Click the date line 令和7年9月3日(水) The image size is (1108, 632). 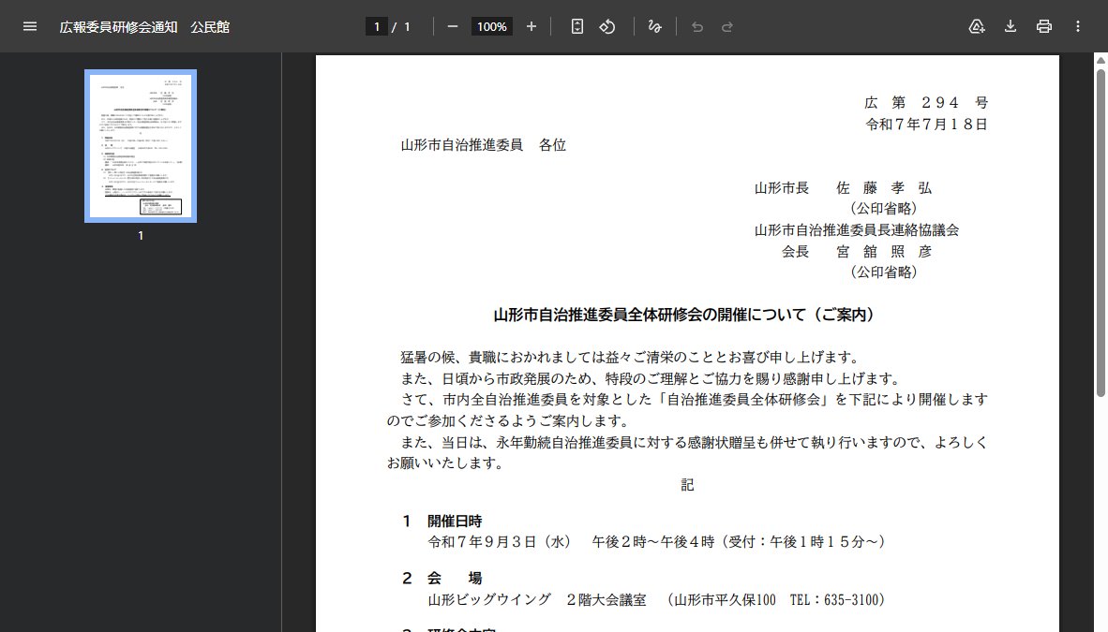[656, 541]
